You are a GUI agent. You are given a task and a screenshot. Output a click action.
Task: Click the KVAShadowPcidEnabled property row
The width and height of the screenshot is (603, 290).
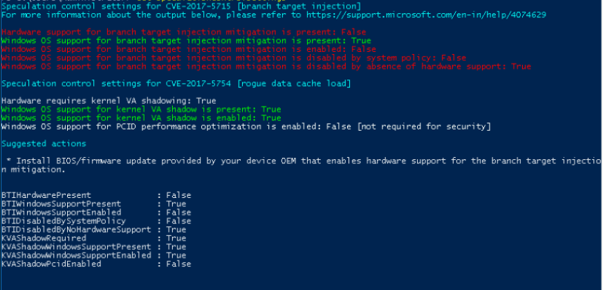point(96,264)
